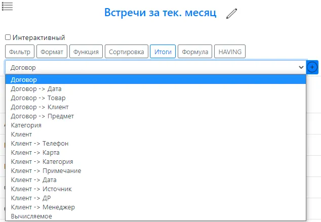Click the round plus add-column button

[312, 67]
